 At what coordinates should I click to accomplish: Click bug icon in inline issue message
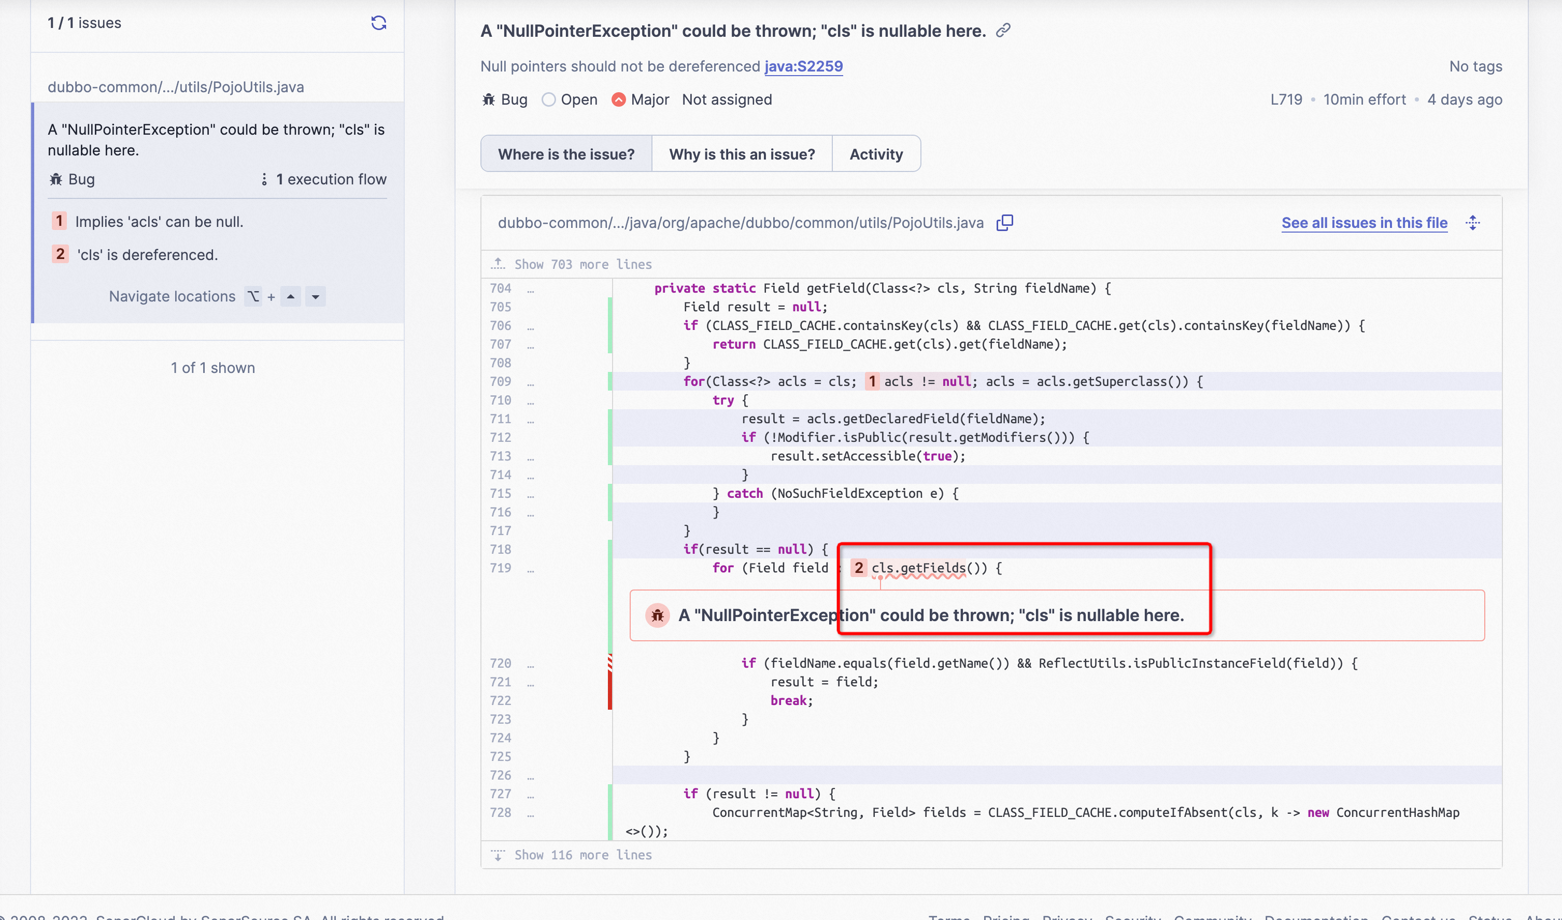coord(657,615)
